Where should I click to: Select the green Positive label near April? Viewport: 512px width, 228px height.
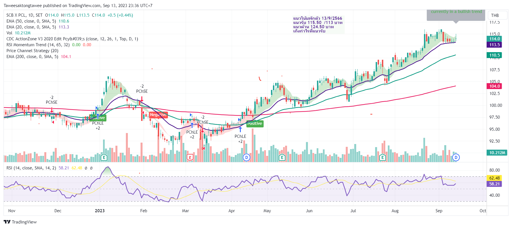(x=255, y=123)
